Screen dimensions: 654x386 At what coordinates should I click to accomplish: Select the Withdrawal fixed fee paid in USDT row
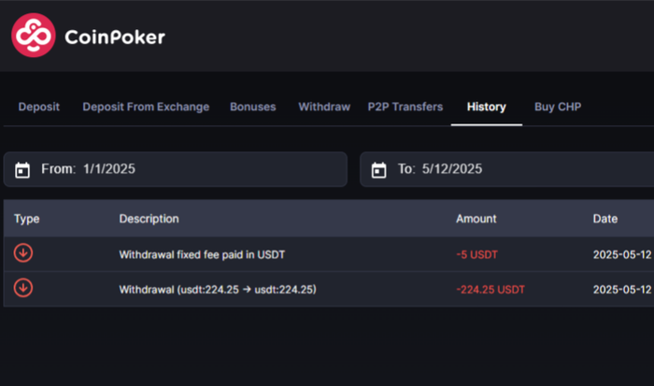coord(329,254)
